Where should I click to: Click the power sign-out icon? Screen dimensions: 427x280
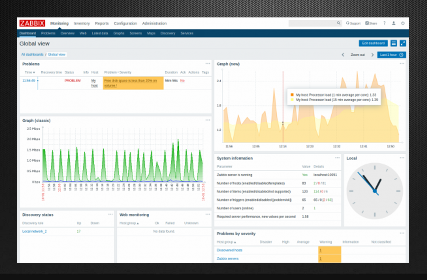(403, 23)
